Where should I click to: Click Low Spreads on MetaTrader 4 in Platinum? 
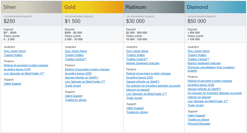[146, 94]
